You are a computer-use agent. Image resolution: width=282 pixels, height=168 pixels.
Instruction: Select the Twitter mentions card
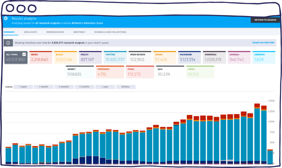pos(115,57)
